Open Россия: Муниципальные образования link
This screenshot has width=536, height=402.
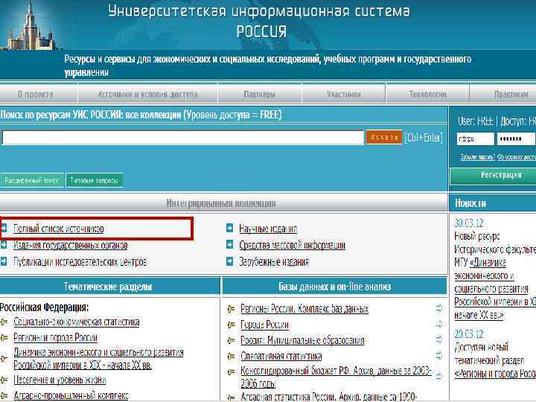pos(302,340)
